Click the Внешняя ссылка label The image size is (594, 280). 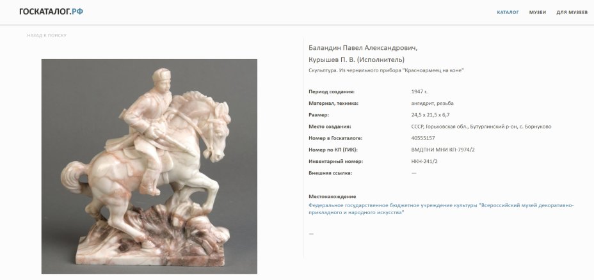point(330,173)
